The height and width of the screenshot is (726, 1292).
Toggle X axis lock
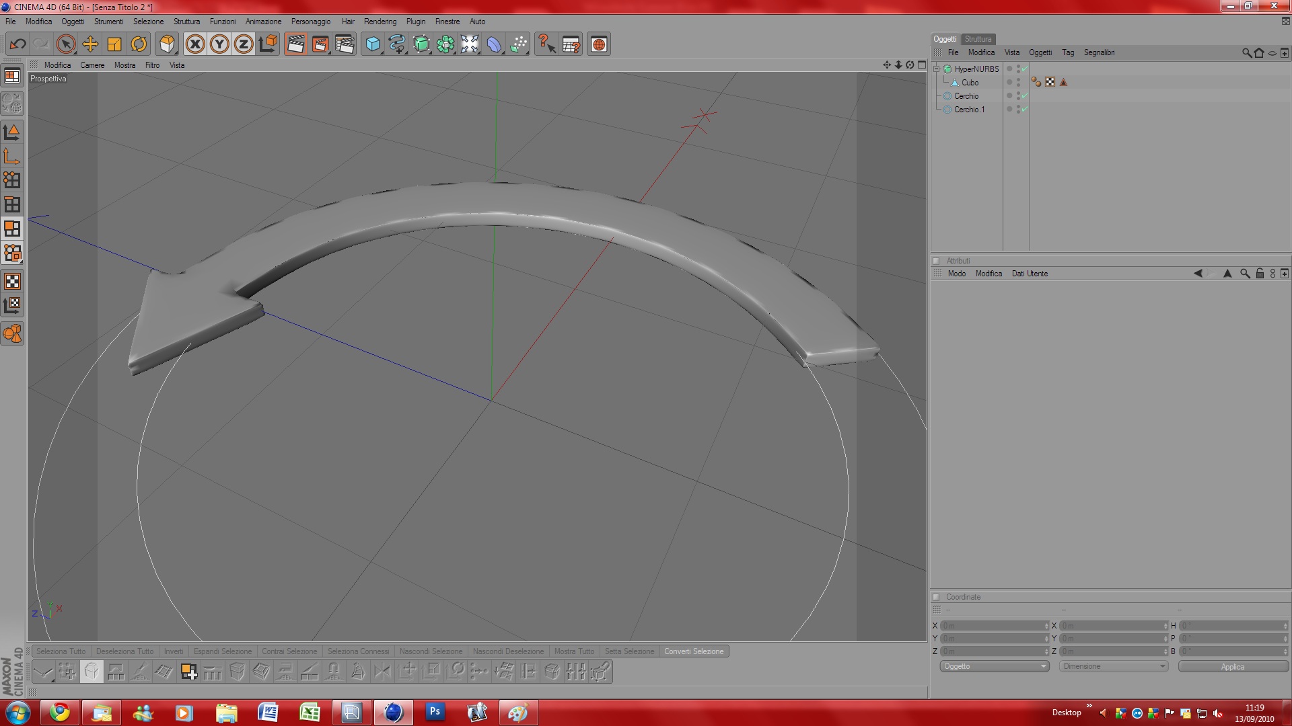(195, 44)
